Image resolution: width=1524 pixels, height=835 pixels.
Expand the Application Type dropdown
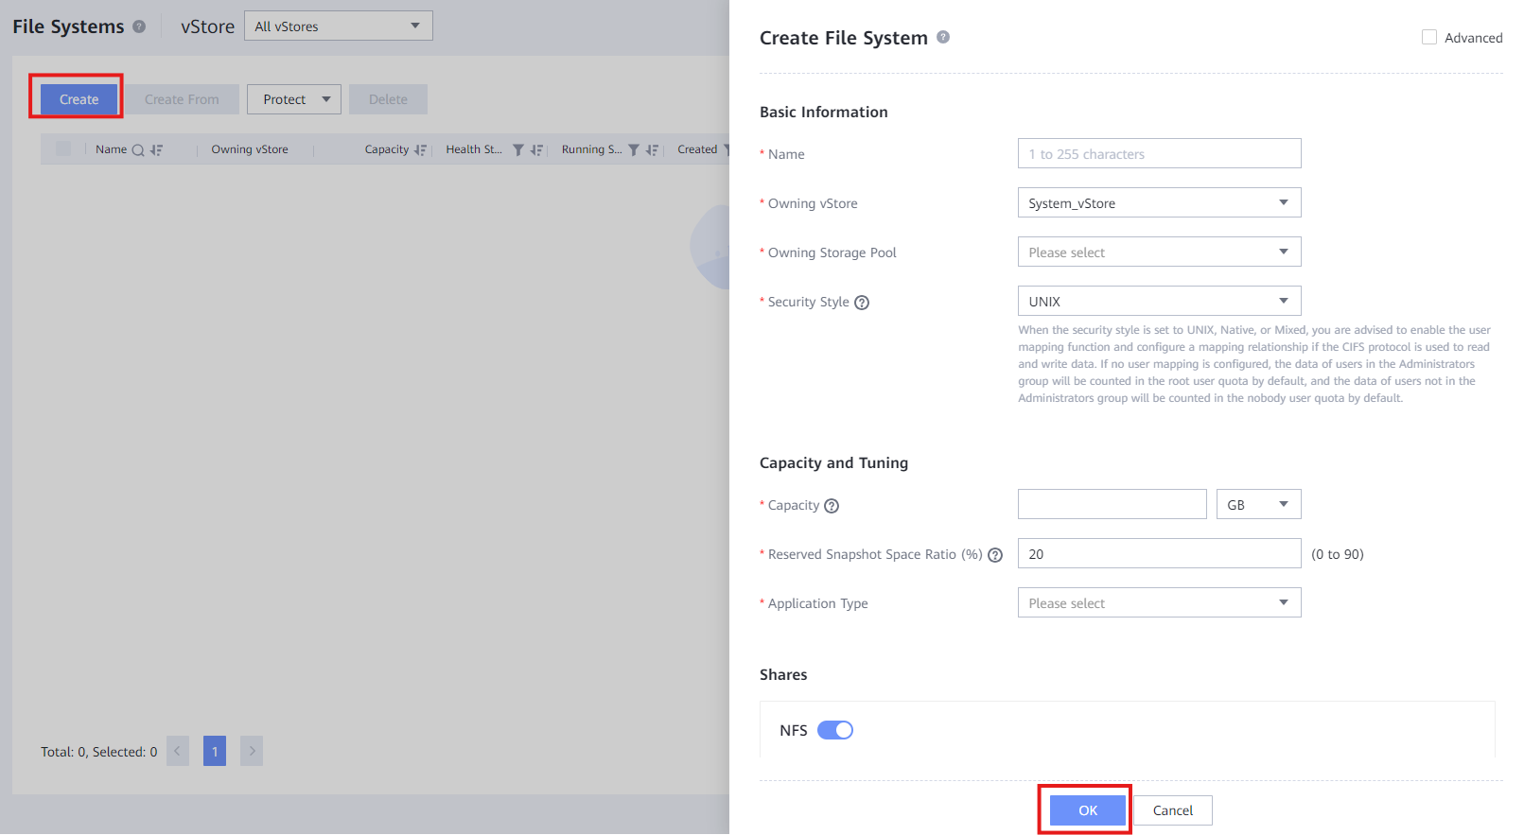pos(1159,602)
